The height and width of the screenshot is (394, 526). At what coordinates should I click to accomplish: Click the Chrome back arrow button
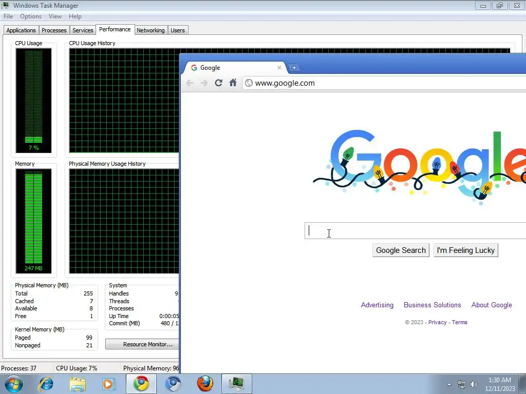click(x=190, y=83)
